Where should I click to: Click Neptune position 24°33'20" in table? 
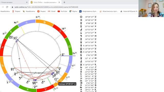pos(89,42)
